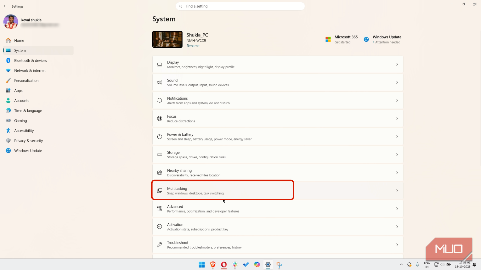The image size is (481, 270).
Task: Click the Notifications bell icon
Action: (159, 101)
